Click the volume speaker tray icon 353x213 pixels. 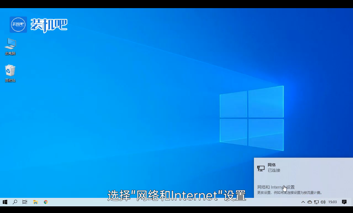tap(323, 202)
